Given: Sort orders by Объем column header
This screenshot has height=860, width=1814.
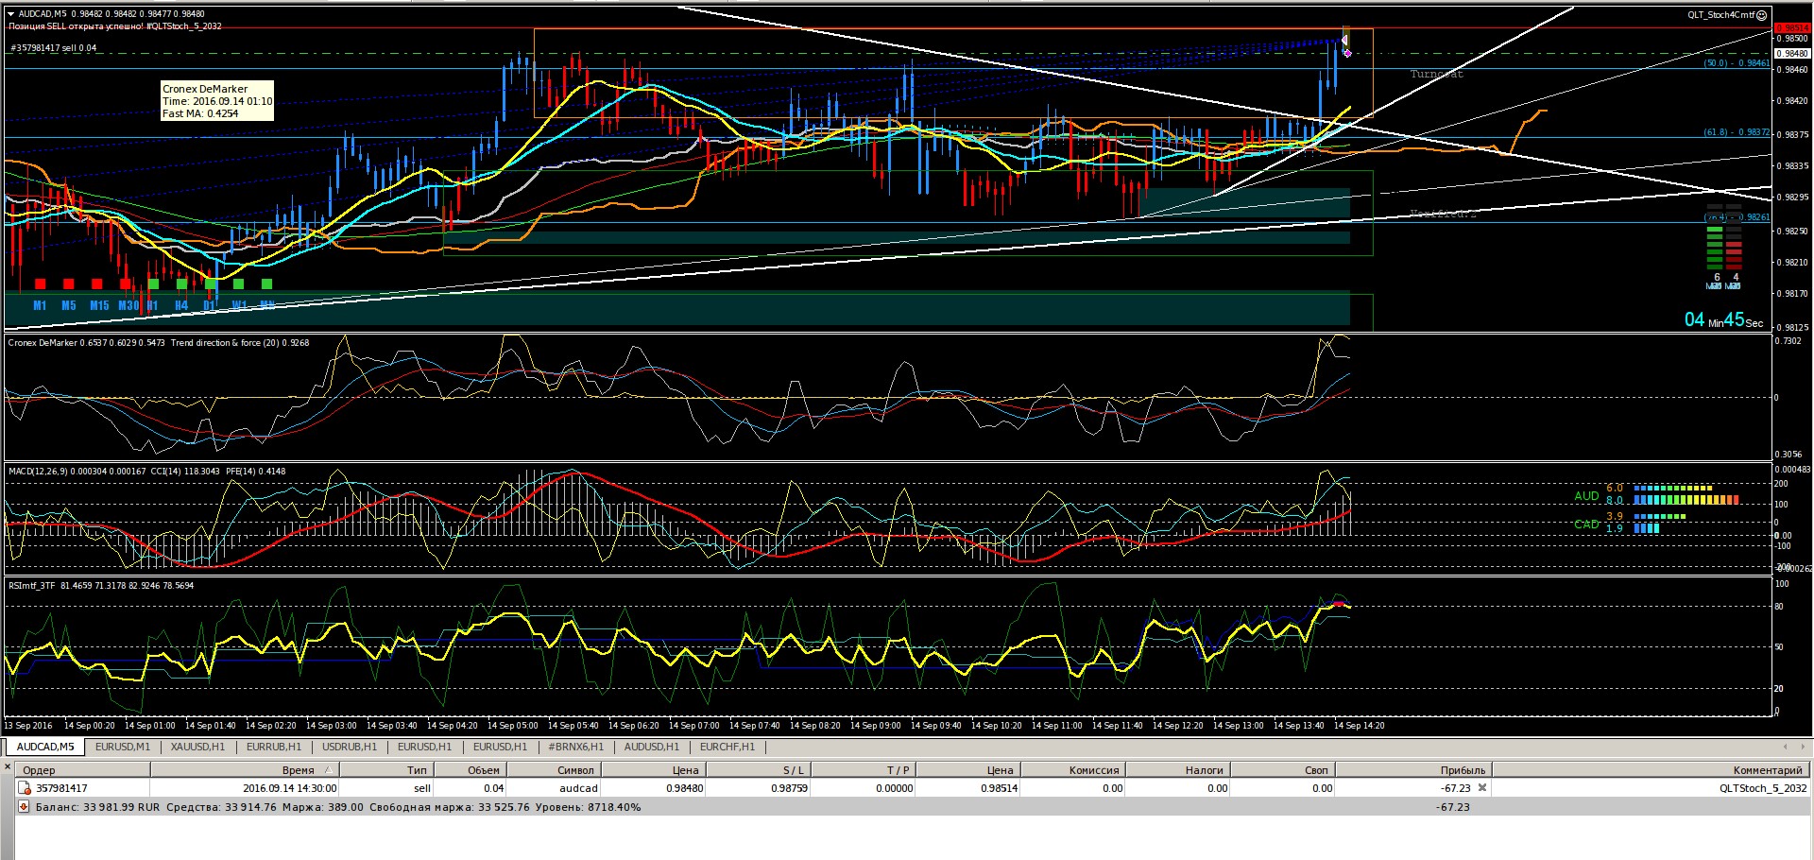Looking at the screenshot, I should point(471,770).
